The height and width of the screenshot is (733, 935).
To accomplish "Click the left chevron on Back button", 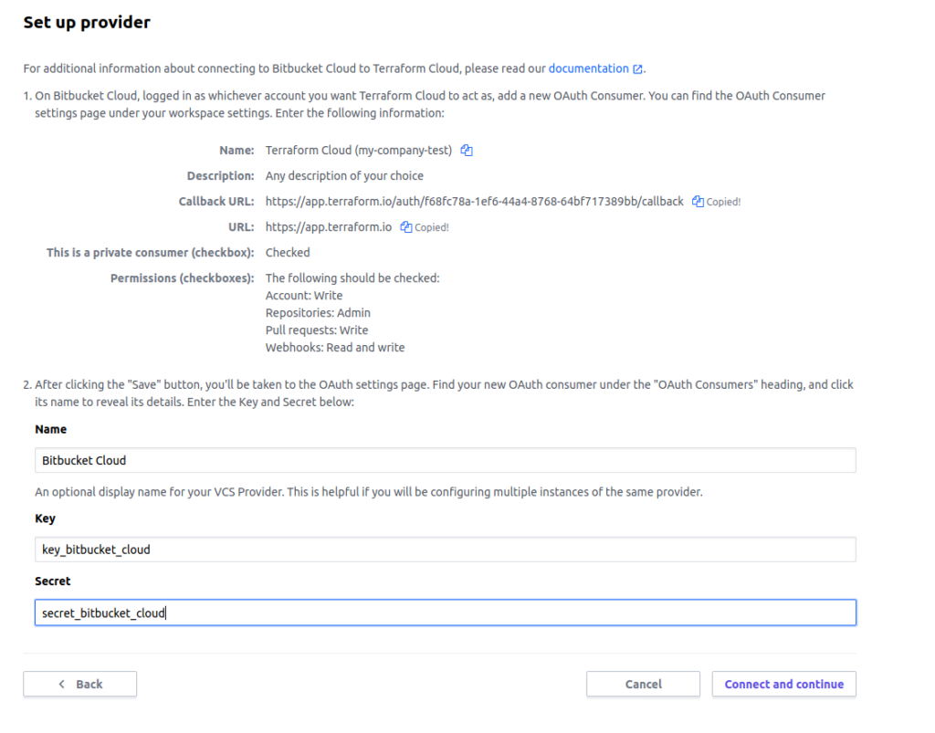I will pos(62,684).
